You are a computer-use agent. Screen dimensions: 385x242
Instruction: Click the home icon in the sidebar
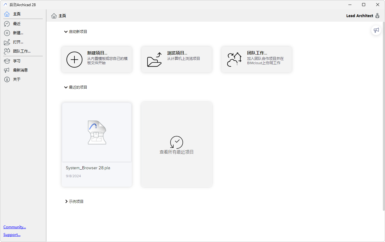coord(7,14)
